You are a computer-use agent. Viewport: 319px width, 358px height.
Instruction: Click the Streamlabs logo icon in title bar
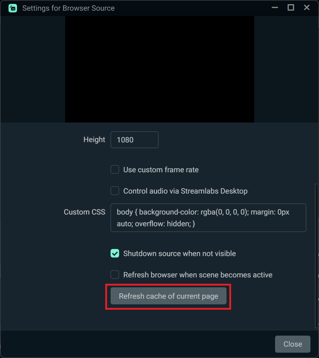13,8
